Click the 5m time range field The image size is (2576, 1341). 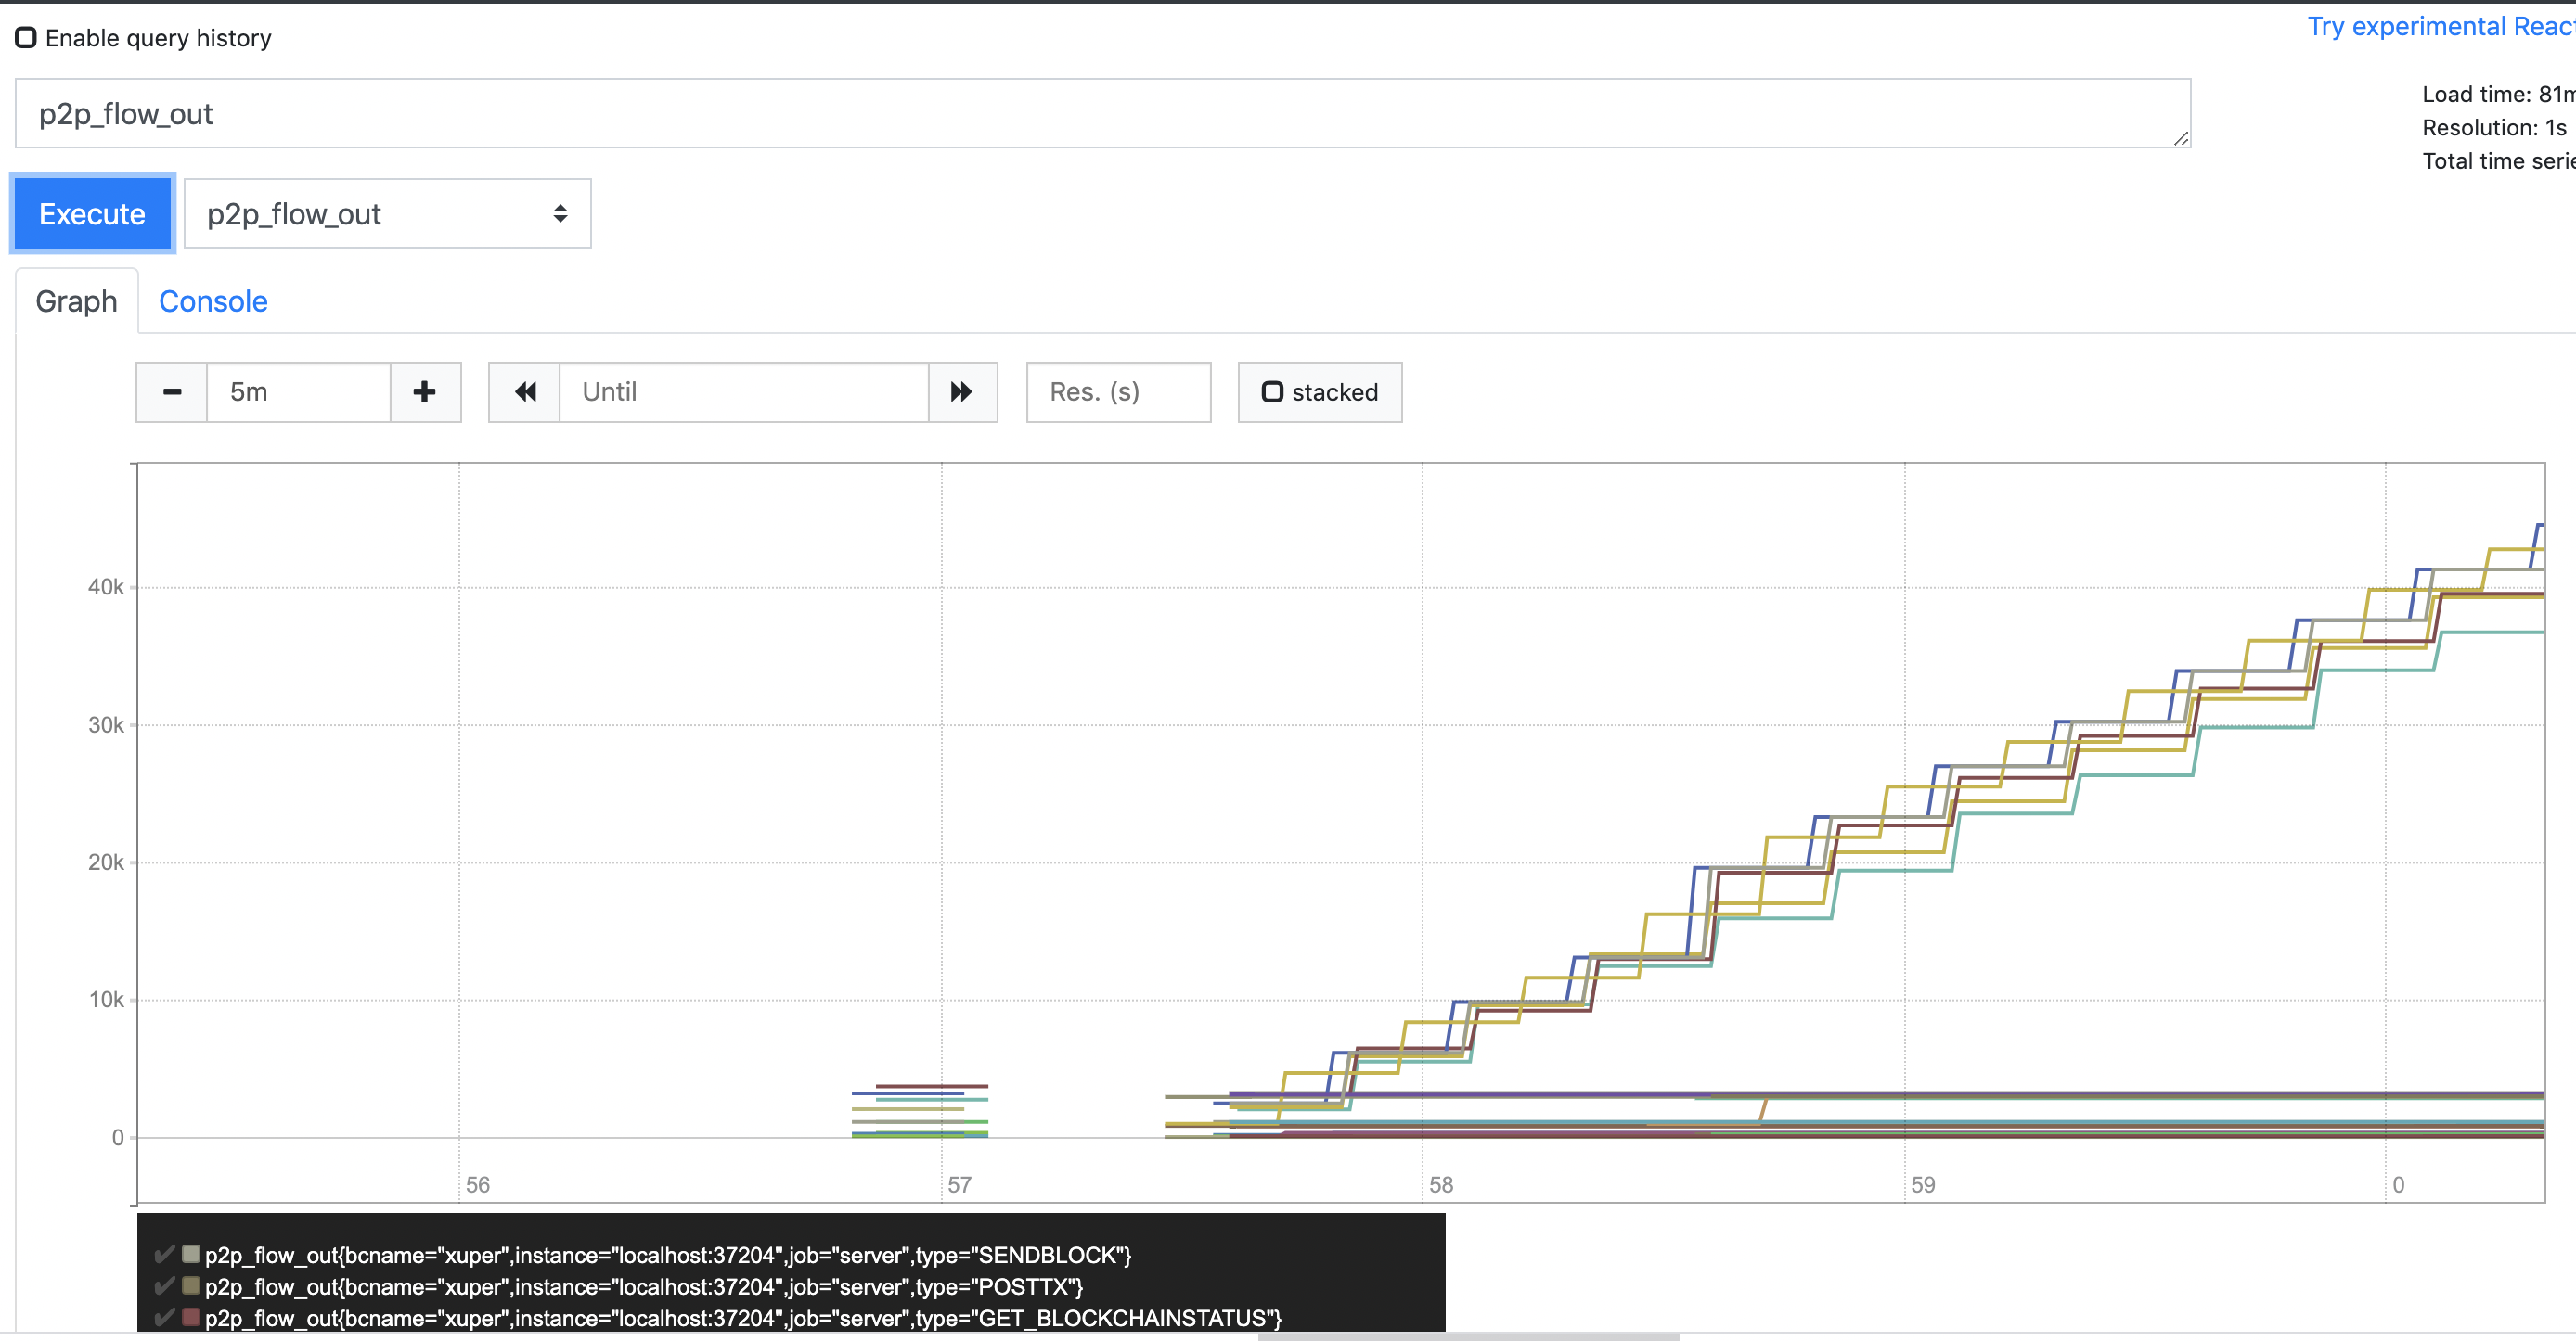click(298, 391)
